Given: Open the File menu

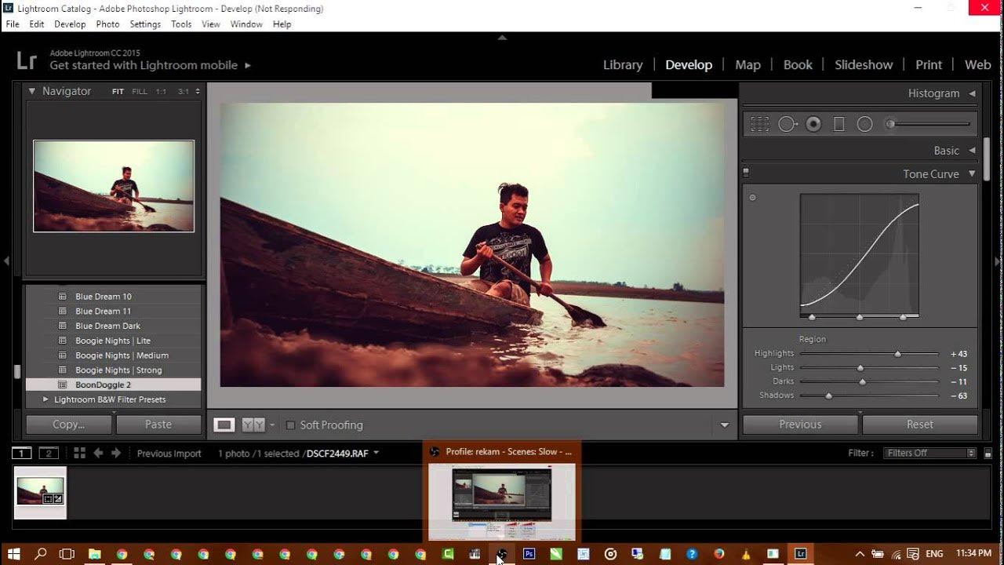Looking at the screenshot, I should (13, 24).
